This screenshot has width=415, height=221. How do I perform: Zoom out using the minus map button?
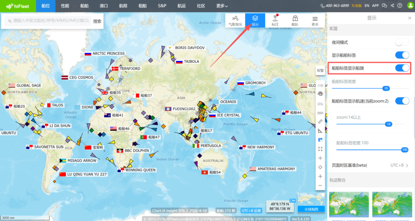(320, 186)
